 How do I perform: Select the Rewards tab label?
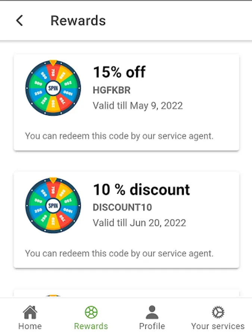91,326
